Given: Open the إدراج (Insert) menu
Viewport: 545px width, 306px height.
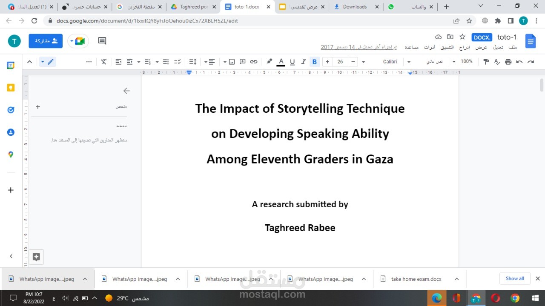Looking at the screenshot, I should (465, 47).
